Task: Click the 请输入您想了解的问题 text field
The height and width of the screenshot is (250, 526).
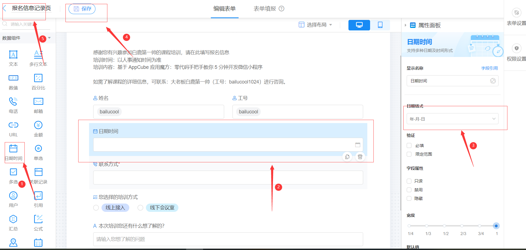Action: pyautogui.click(x=228, y=239)
